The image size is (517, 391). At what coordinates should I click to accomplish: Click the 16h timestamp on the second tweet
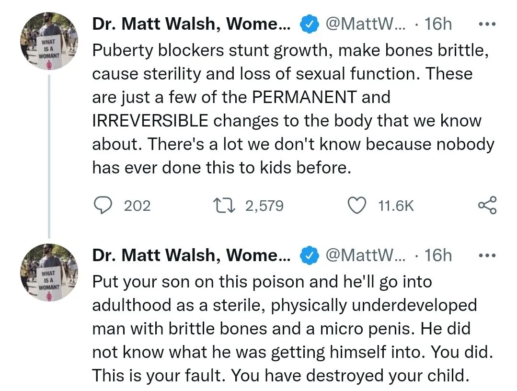pos(438,256)
